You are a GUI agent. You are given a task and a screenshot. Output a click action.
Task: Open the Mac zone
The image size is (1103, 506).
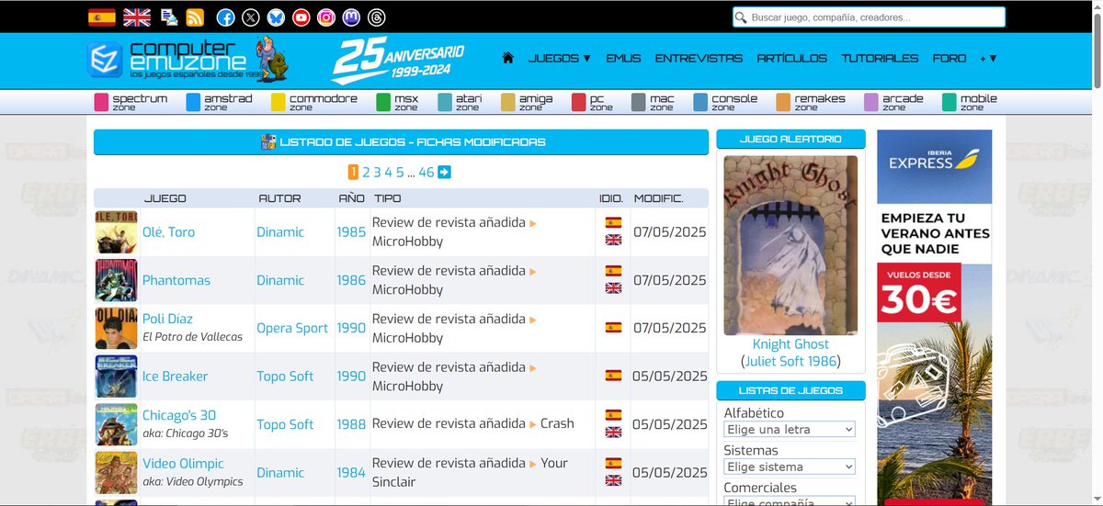pyautogui.click(x=653, y=102)
